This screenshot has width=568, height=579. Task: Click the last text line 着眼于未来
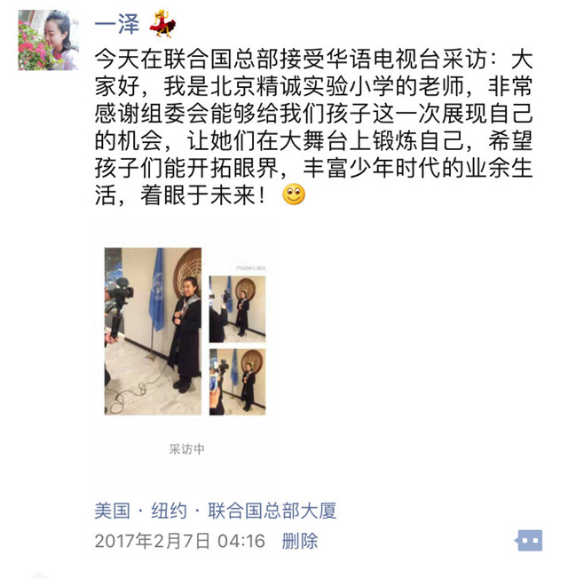tap(180, 195)
